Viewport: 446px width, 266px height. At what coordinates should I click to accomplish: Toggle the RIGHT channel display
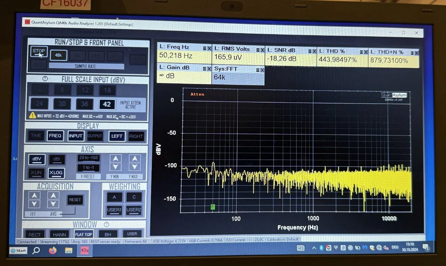[136, 136]
